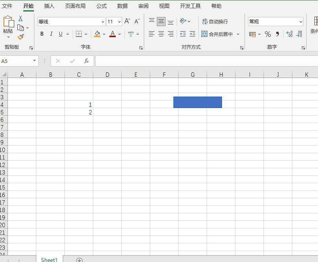Apply the red font color
This screenshot has width=318, height=262.
113,34
